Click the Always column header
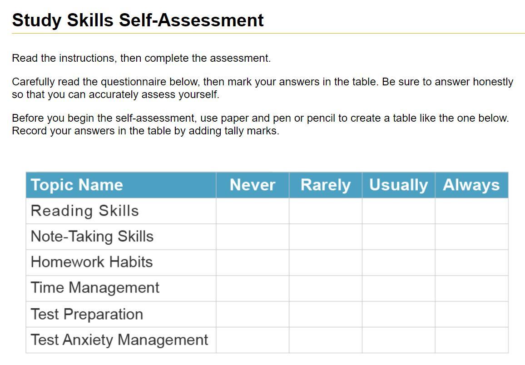Screen dimensions: 525x365 [471, 185]
